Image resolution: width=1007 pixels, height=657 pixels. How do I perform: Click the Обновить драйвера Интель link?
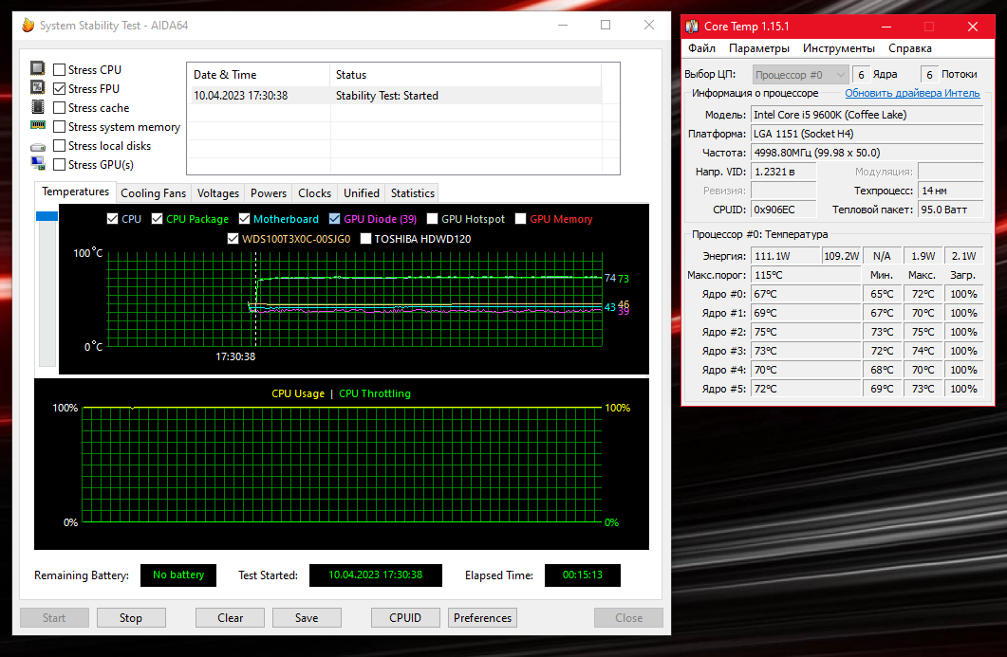[912, 93]
